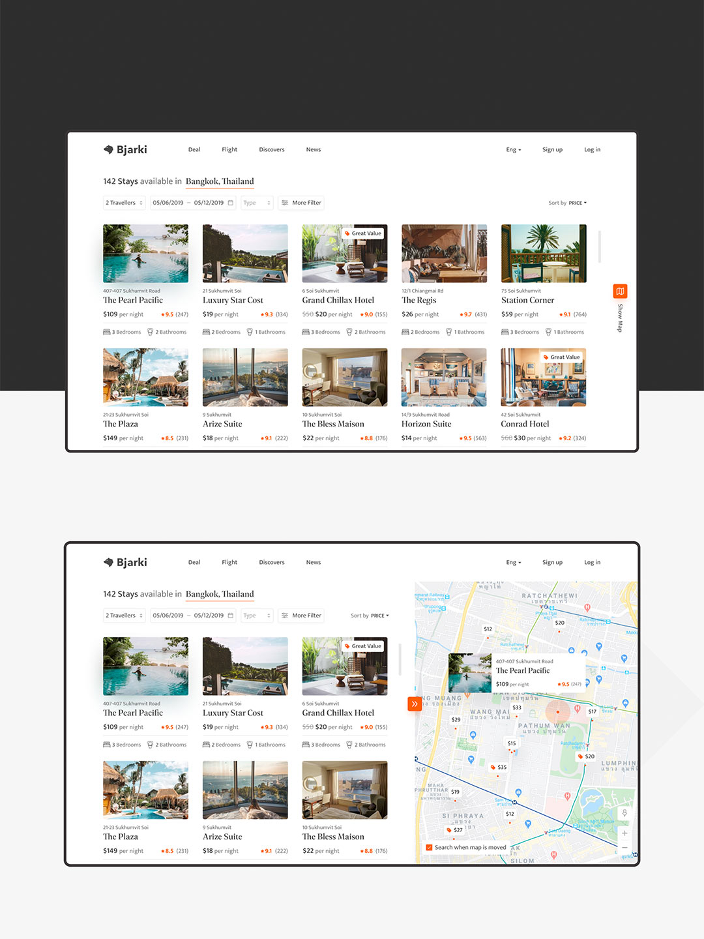Go to Discovers in map view header
This screenshot has width=704, height=939.
(272, 563)
